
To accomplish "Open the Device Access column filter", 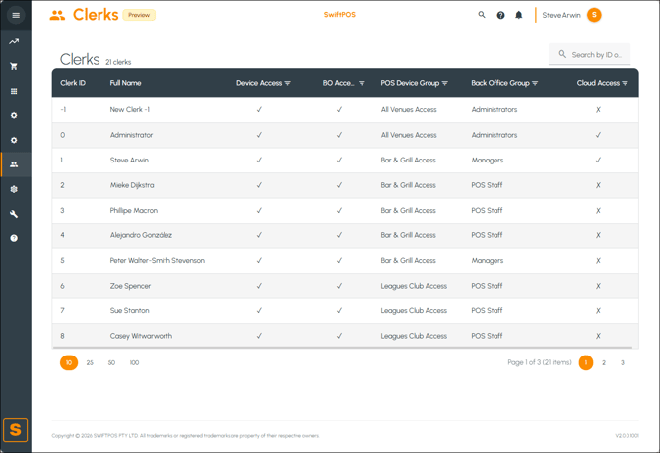I will point(288,83).
